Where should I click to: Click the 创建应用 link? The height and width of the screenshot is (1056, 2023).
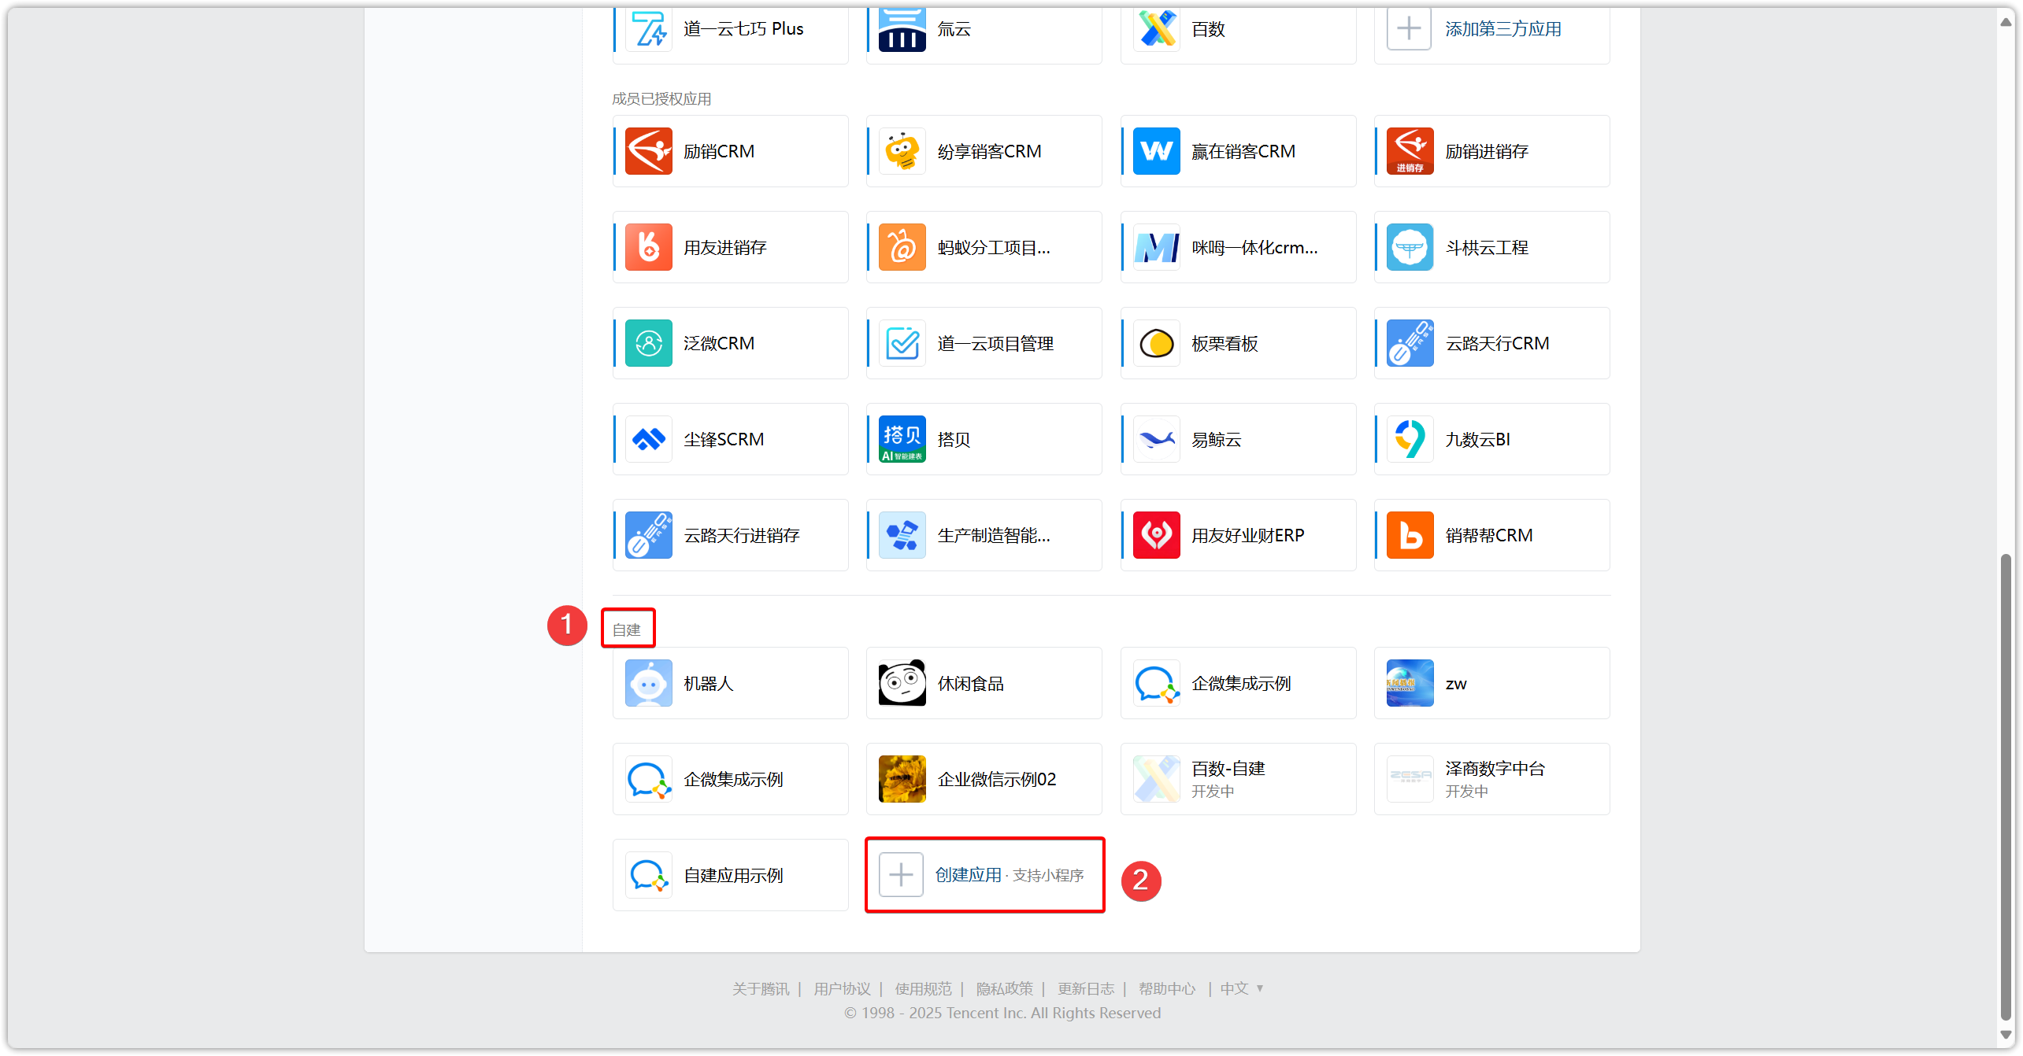pos(968,875)
